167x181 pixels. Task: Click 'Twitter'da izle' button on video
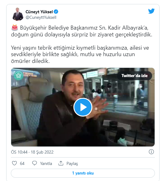click(x=134, y=76)
